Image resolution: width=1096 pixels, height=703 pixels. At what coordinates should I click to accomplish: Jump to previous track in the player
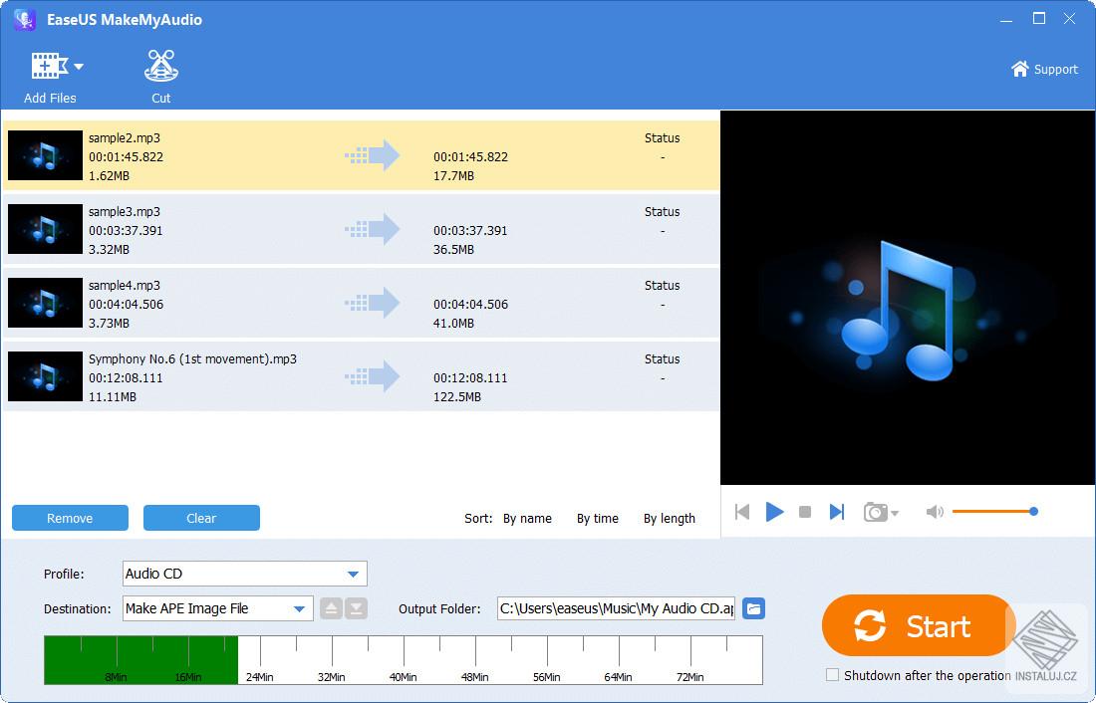(742, 511)
